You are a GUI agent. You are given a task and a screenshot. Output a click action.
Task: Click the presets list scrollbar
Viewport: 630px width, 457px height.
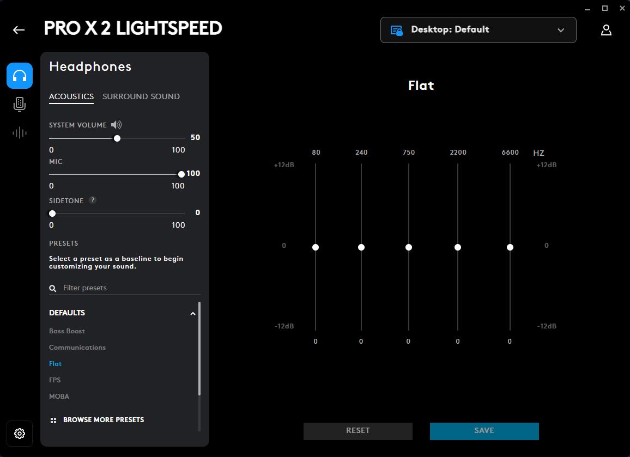199,349
